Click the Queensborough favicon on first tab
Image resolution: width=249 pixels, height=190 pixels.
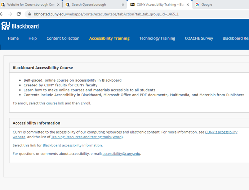3,5
